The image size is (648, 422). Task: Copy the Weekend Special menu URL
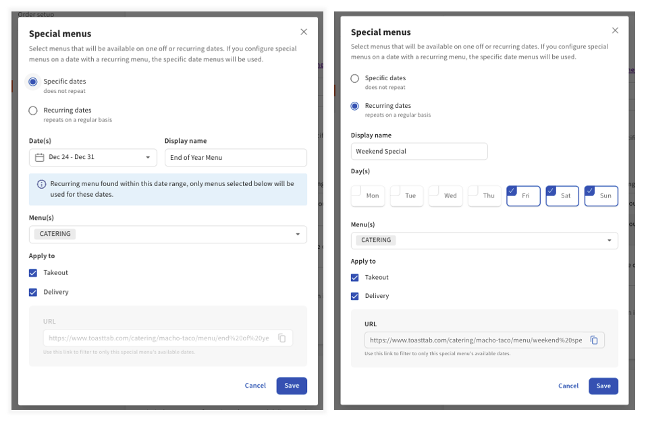point(594,340)
